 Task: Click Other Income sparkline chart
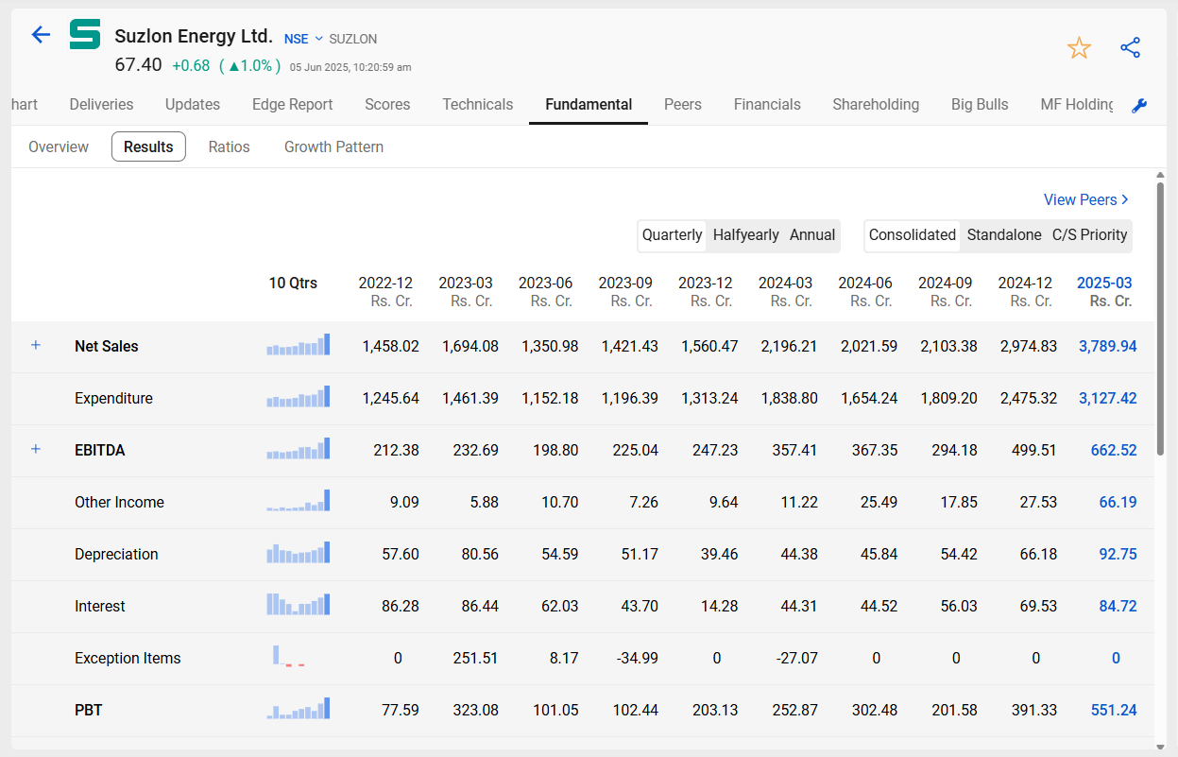point(299,501)
